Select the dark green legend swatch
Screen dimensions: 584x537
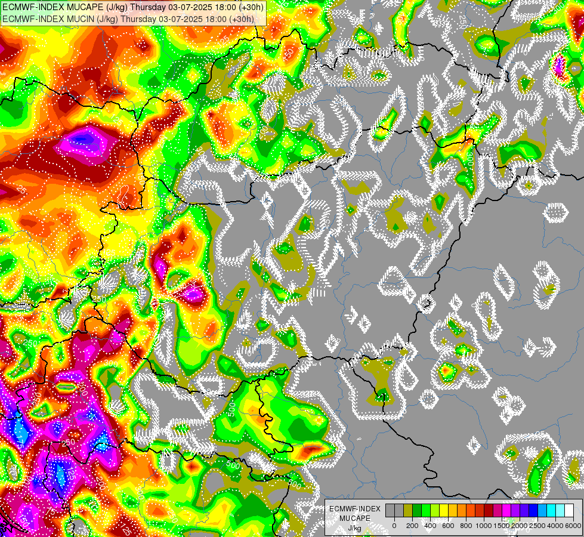pos(417,510)
